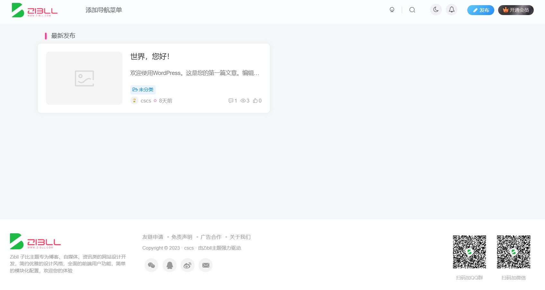Click the blue 发布 publish button
Screen dimensions: 545x290
[x=480, y=10]
